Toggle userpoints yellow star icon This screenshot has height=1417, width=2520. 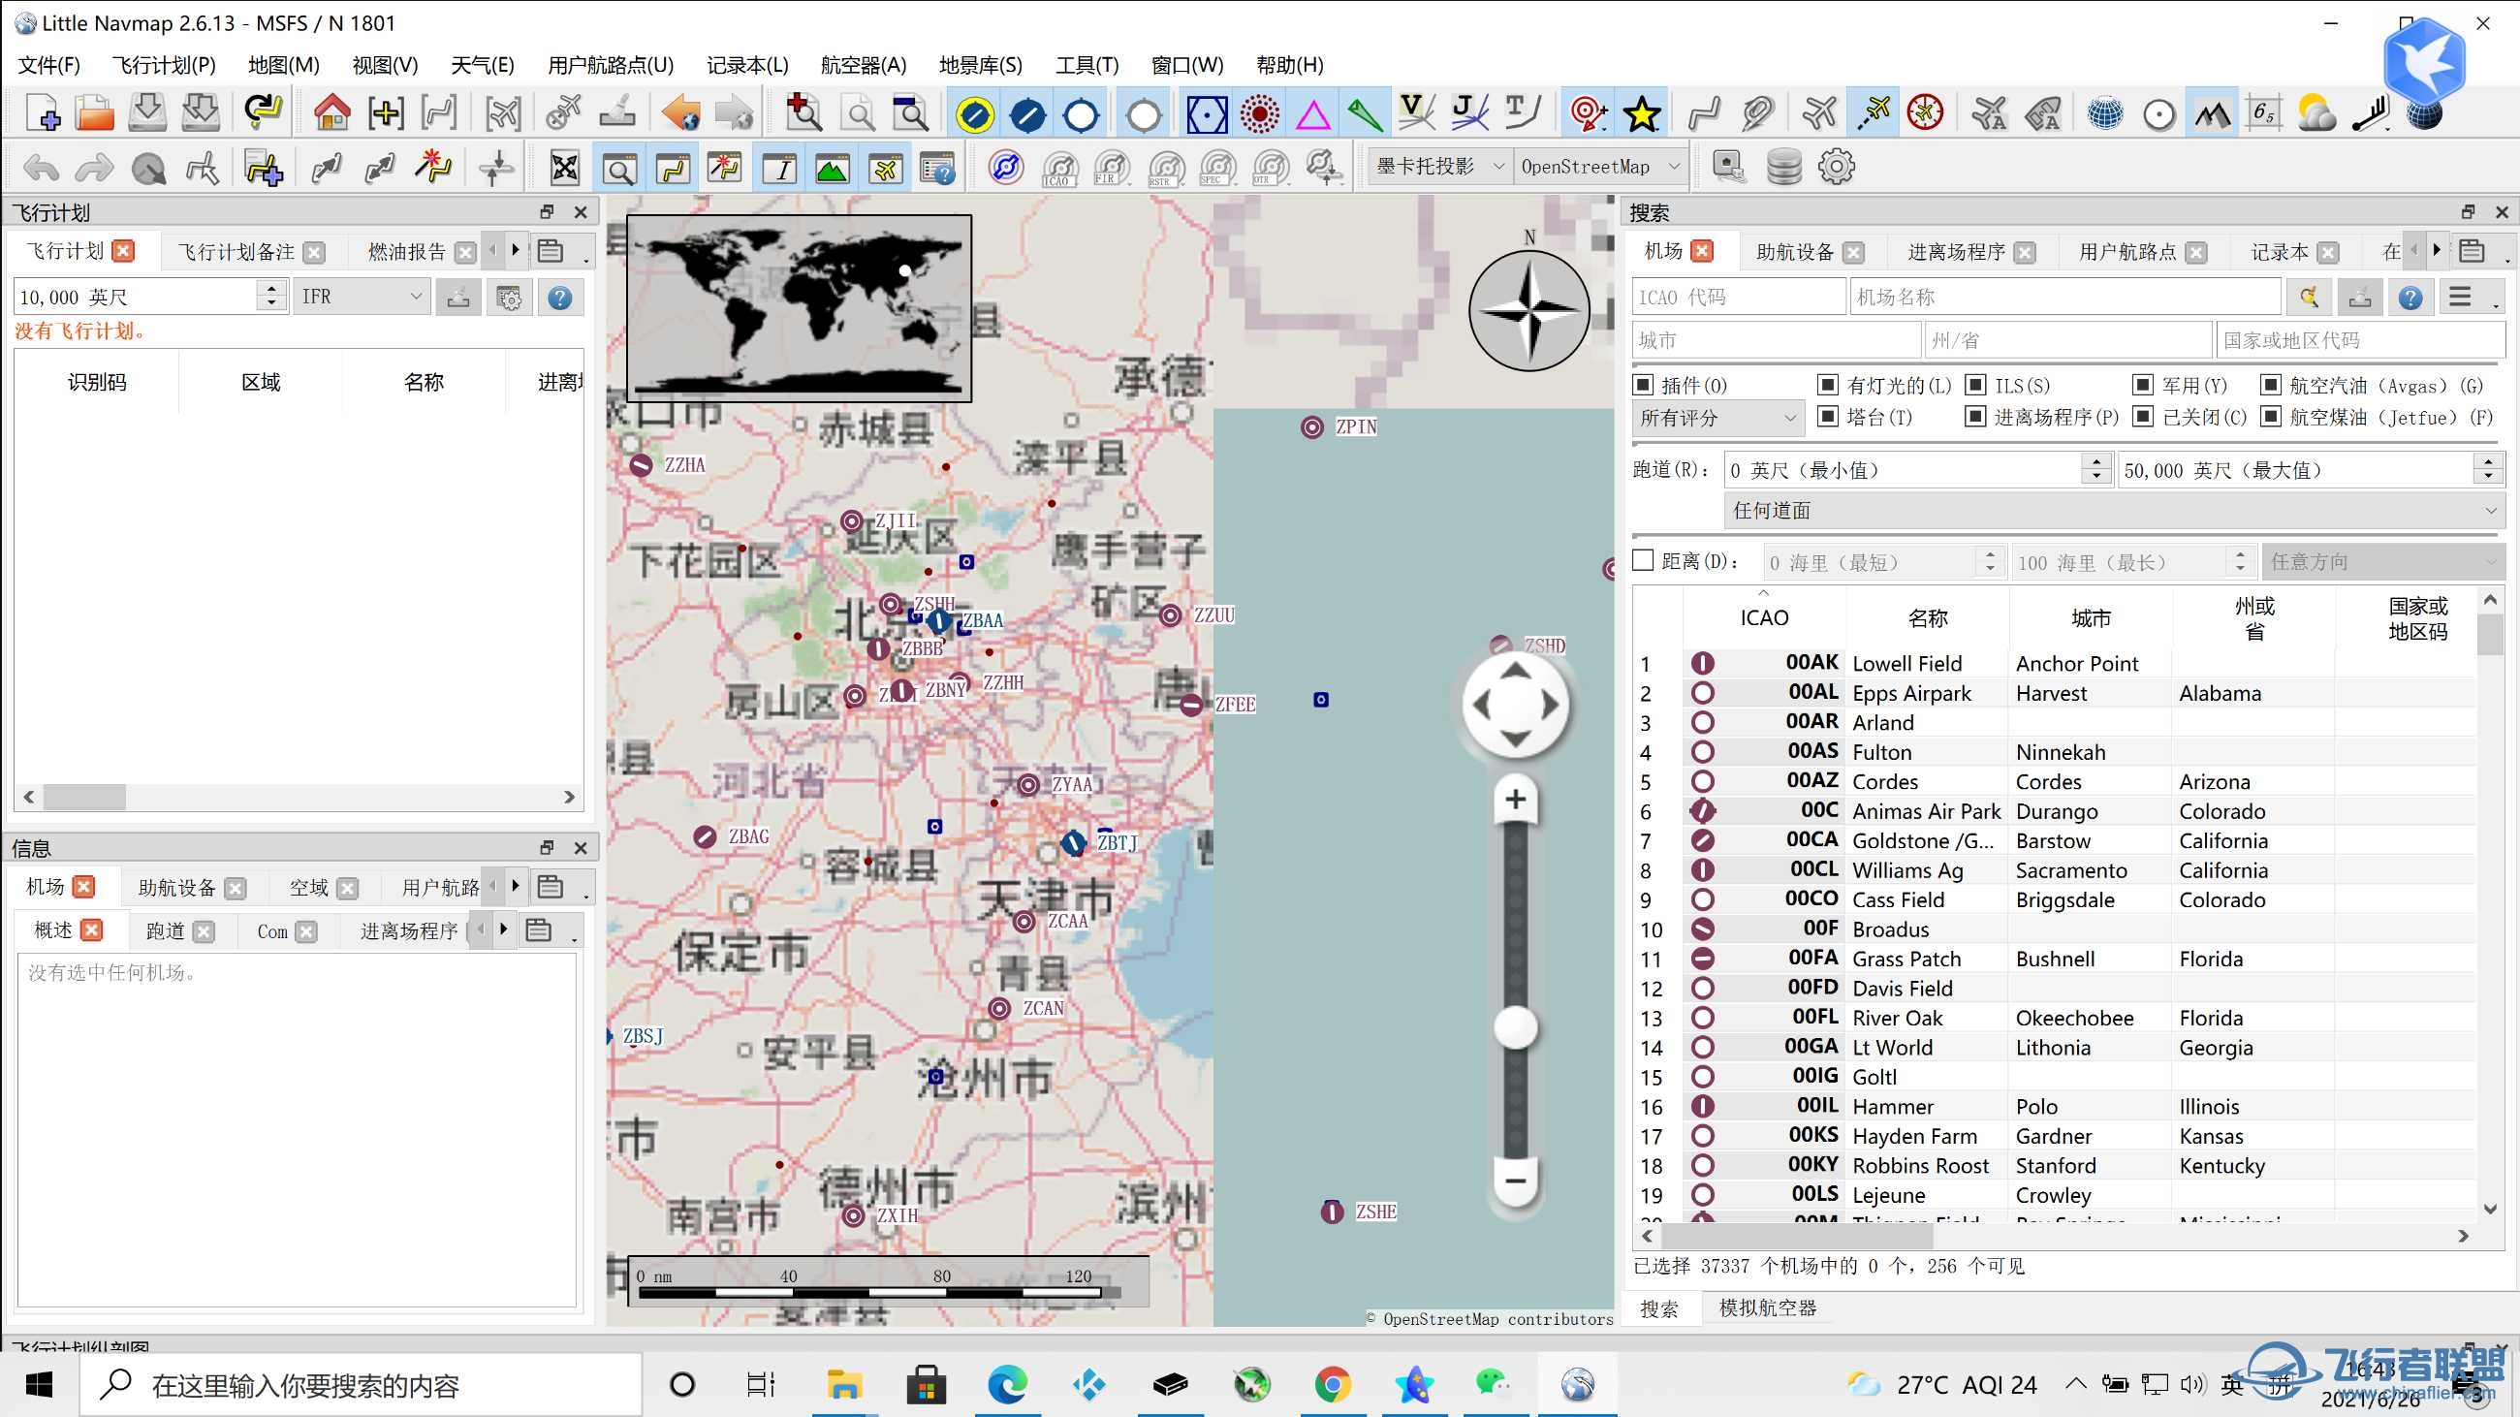click(x=1642, y=114)
